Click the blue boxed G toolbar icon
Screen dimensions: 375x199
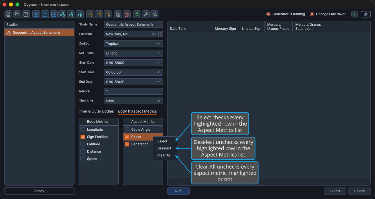pos(36,14)
